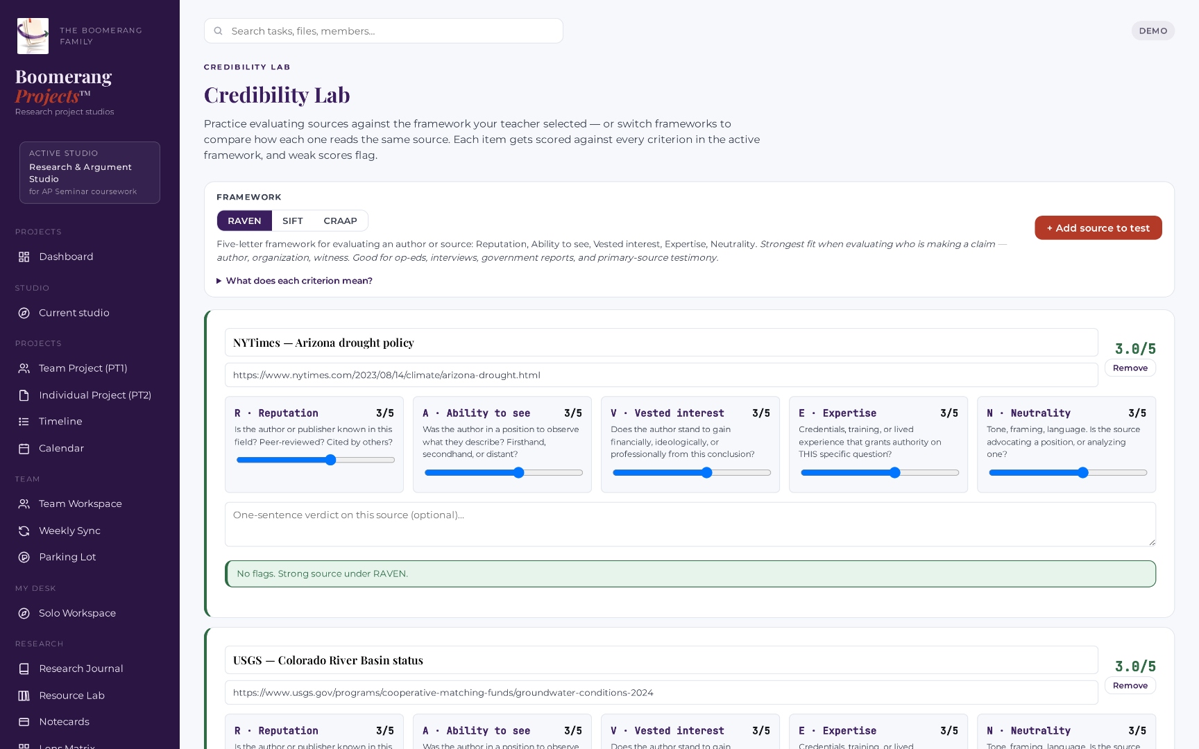Click the Calendar icon in sidebar
The height and width of the screenshot is (749, 1199).
click(24, 449)
